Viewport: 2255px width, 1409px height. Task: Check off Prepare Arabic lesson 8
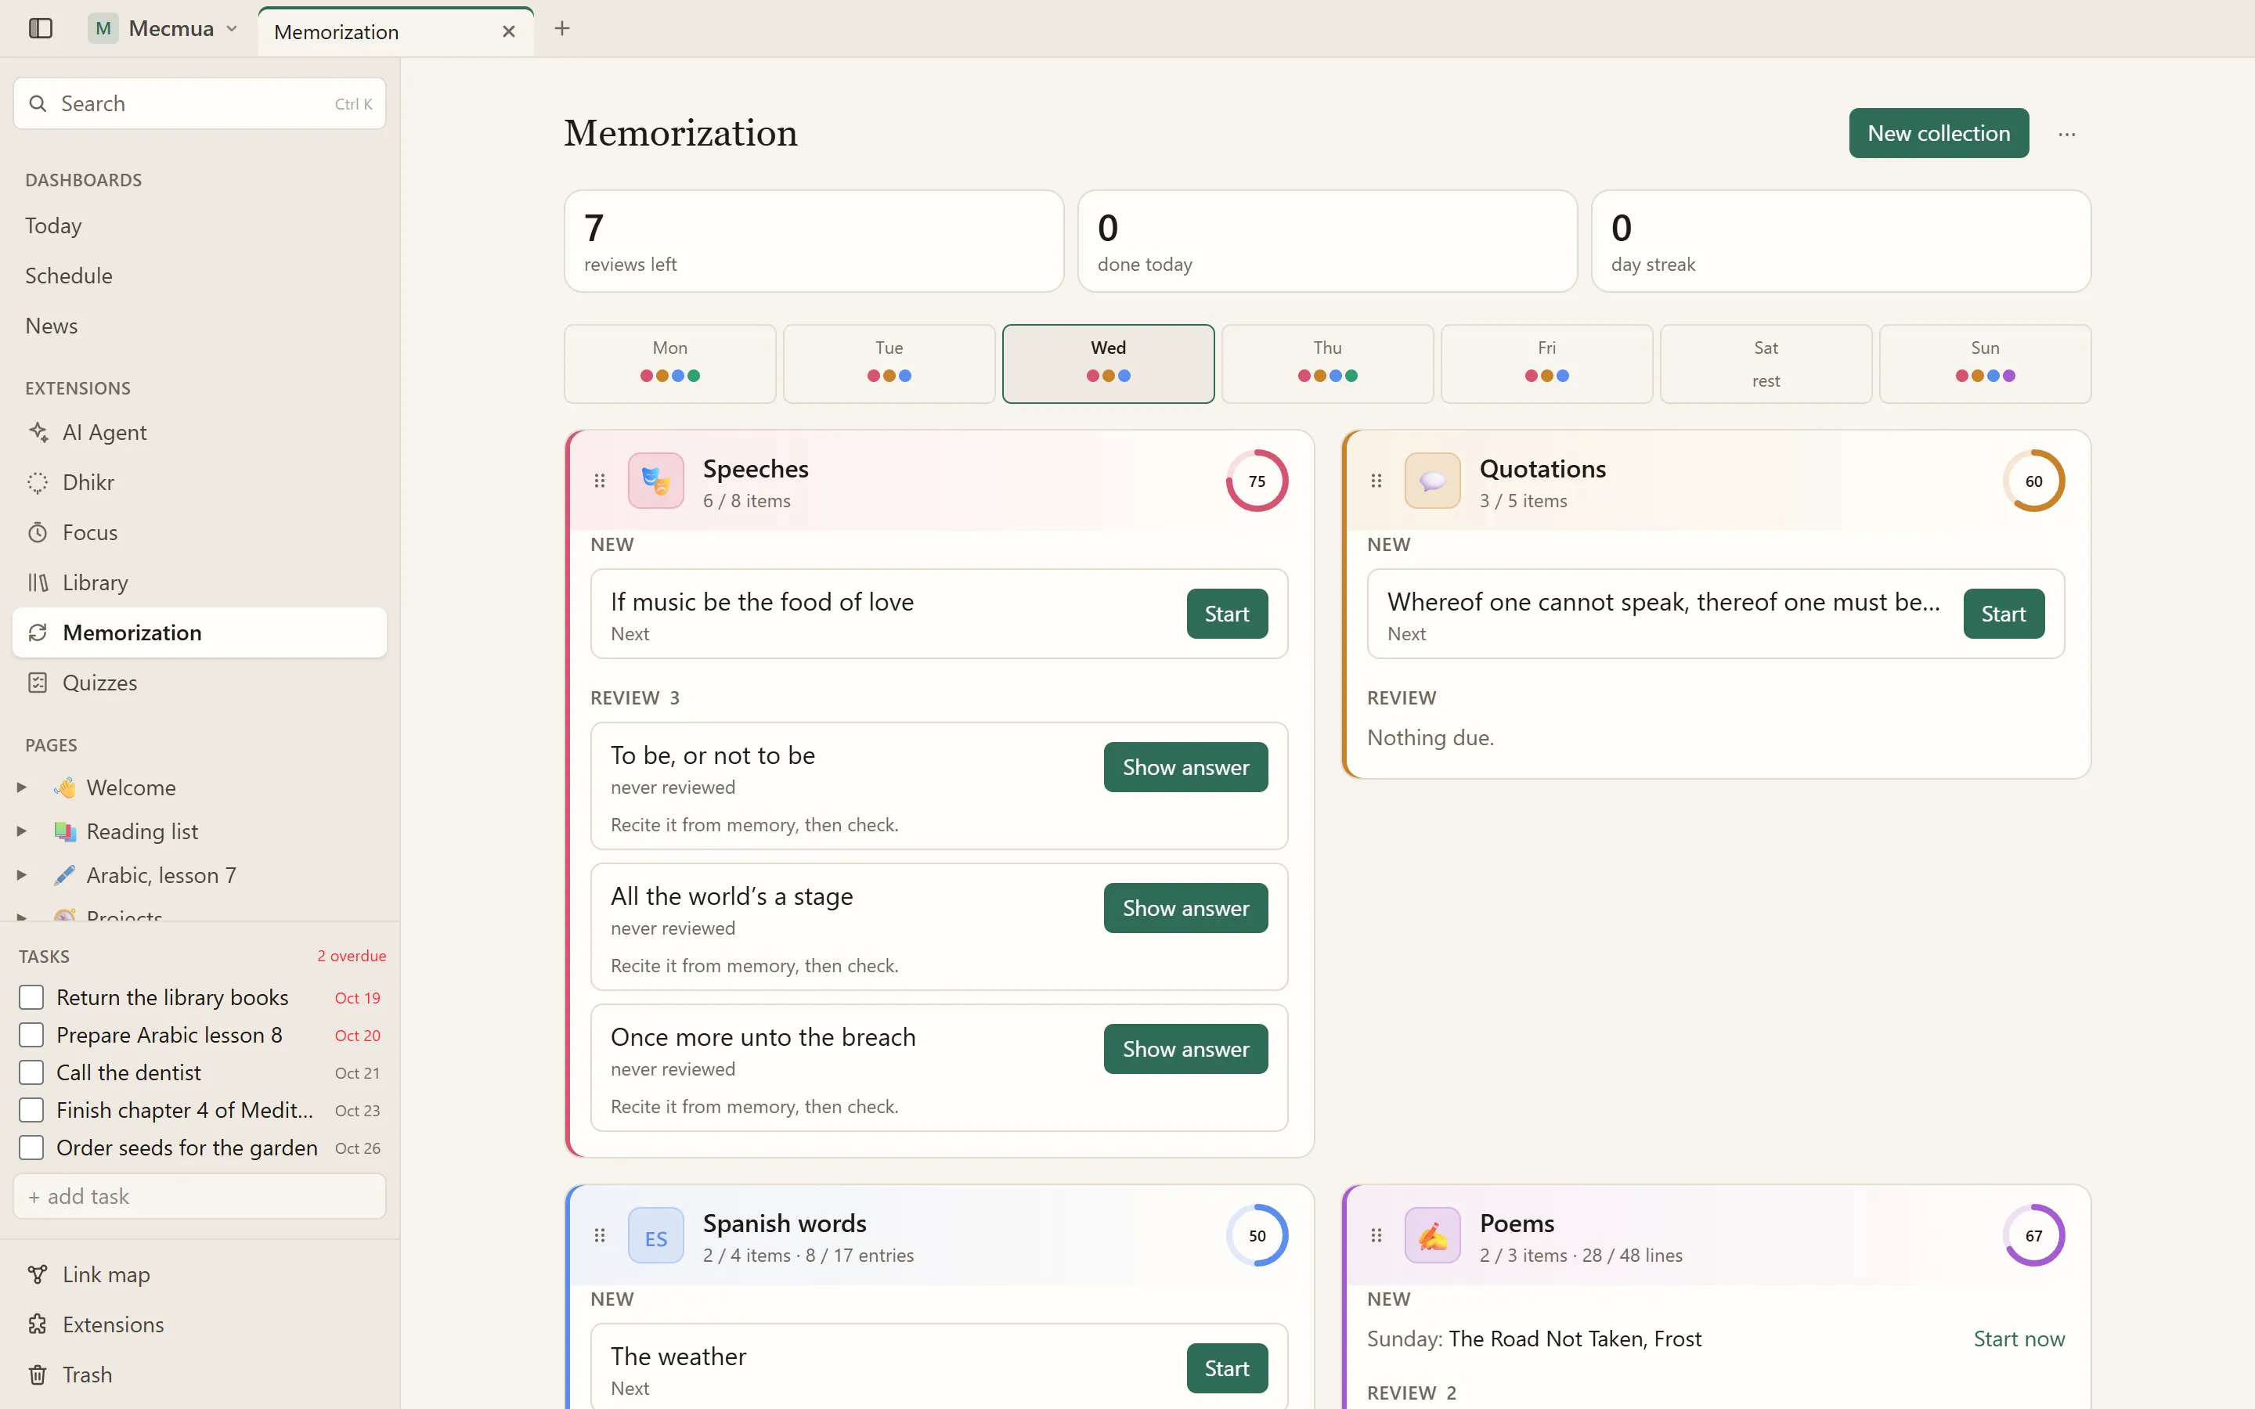click(31, 1036)
